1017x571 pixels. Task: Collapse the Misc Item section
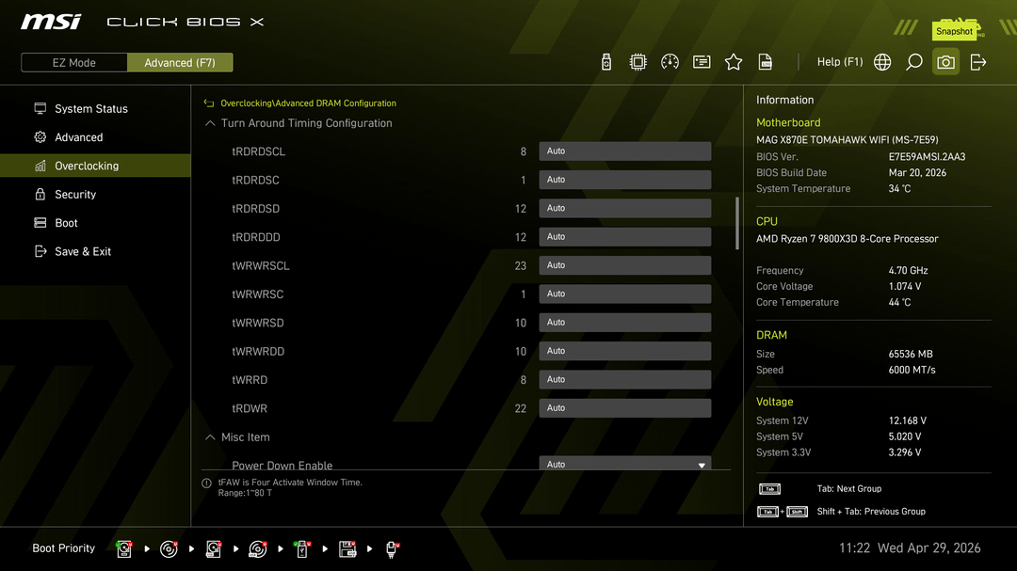point(210,437)
